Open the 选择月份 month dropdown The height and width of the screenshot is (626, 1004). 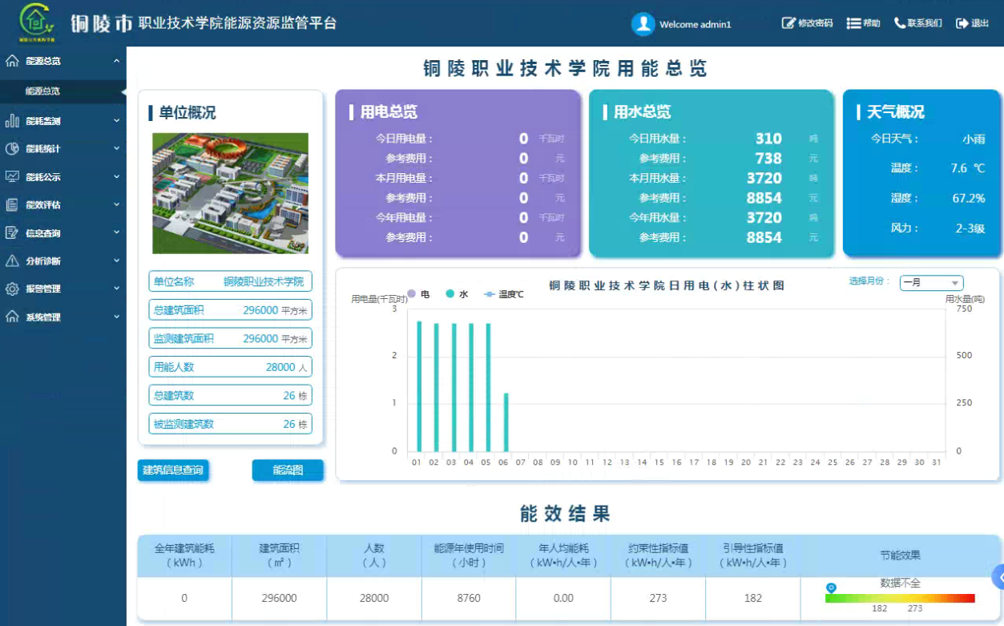tap(931, 283)
